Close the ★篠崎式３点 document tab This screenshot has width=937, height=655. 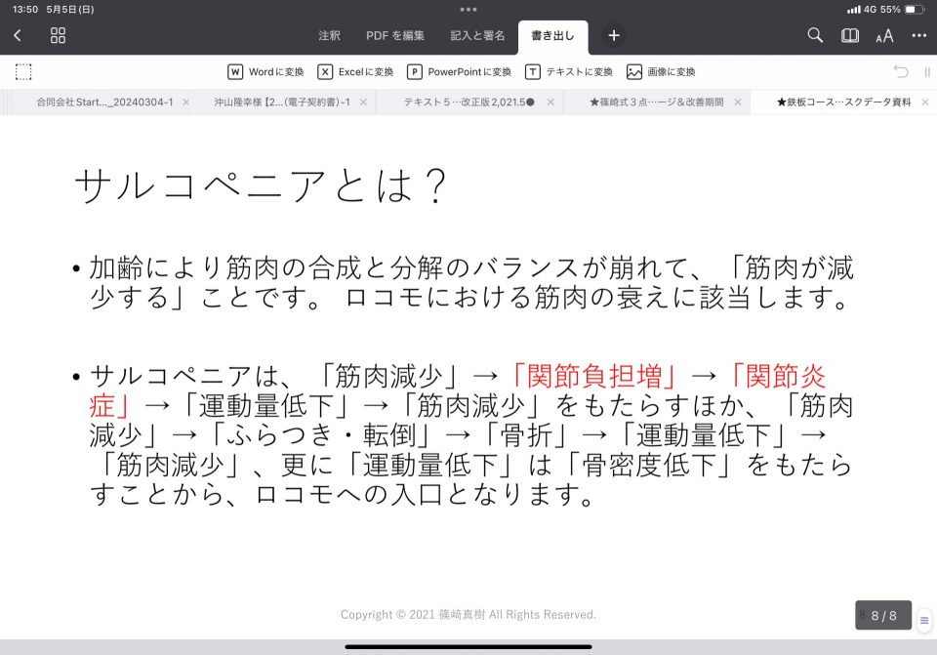click(738, 102)
